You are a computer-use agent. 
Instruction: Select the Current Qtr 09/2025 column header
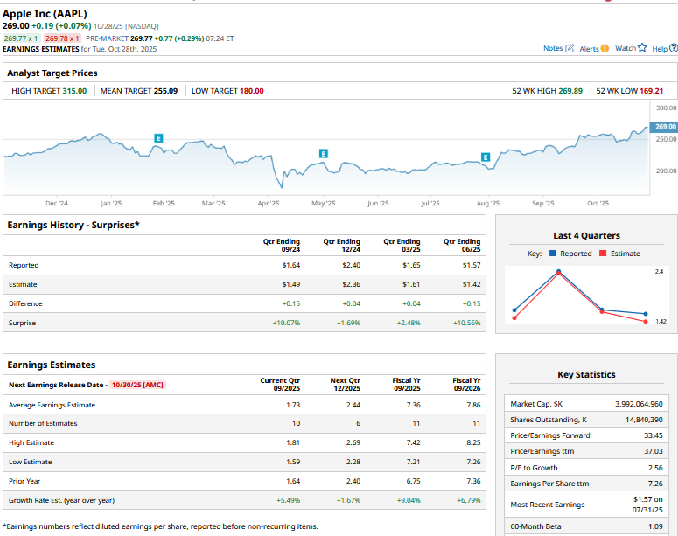[280, 385]
